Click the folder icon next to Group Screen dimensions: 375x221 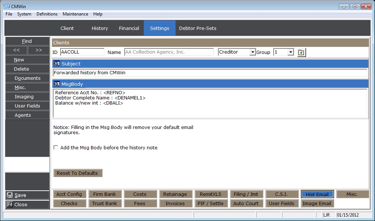point(301,52)
